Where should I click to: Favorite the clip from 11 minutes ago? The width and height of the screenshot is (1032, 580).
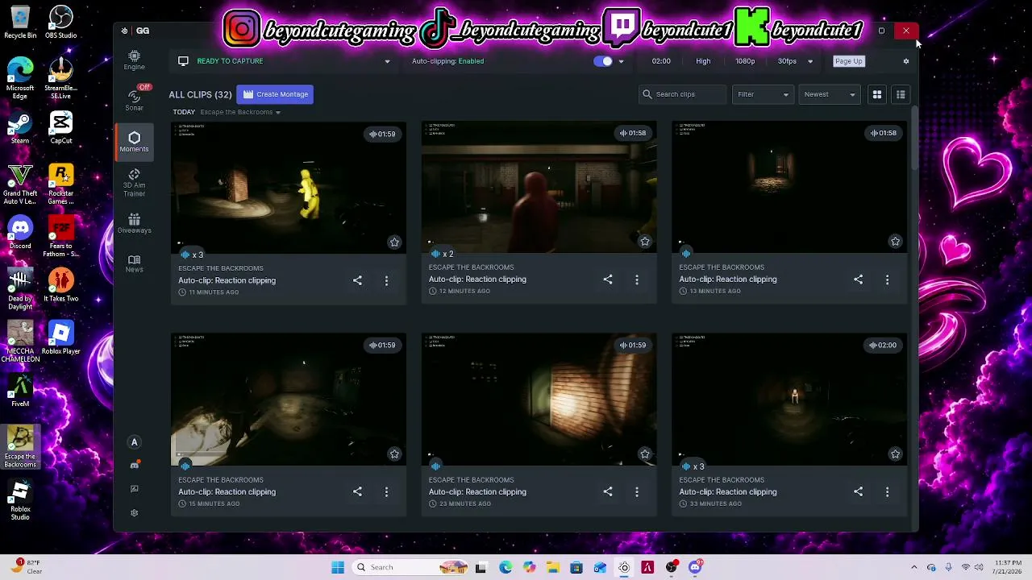(x=394, y=242)
